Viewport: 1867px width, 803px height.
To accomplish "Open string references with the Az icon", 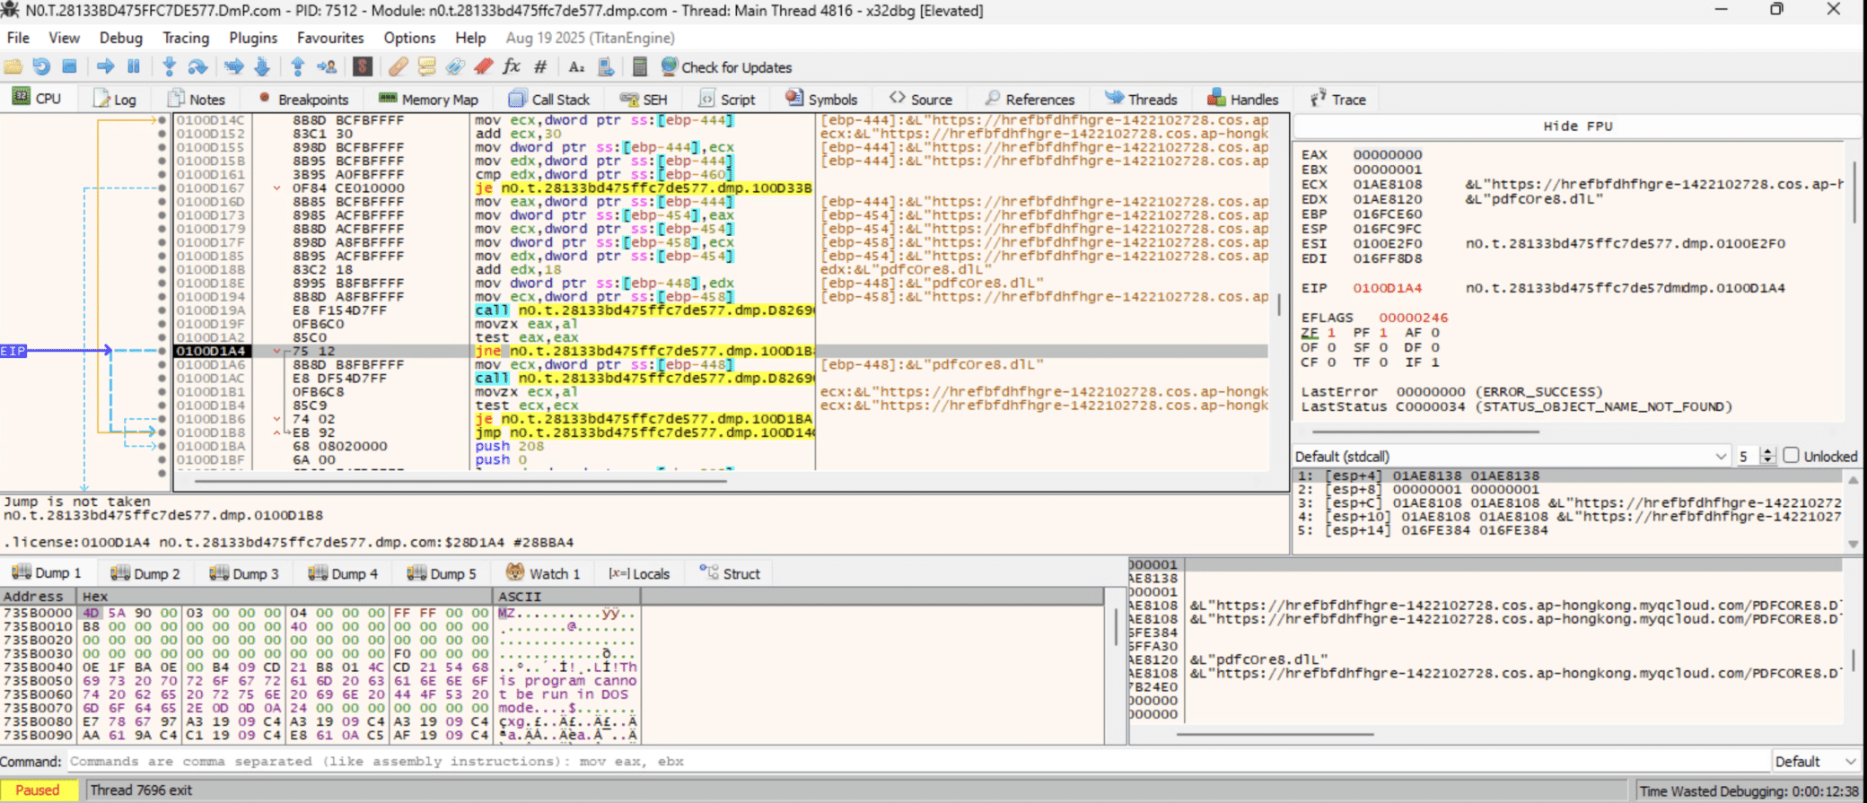I will [x=576, y=67].
